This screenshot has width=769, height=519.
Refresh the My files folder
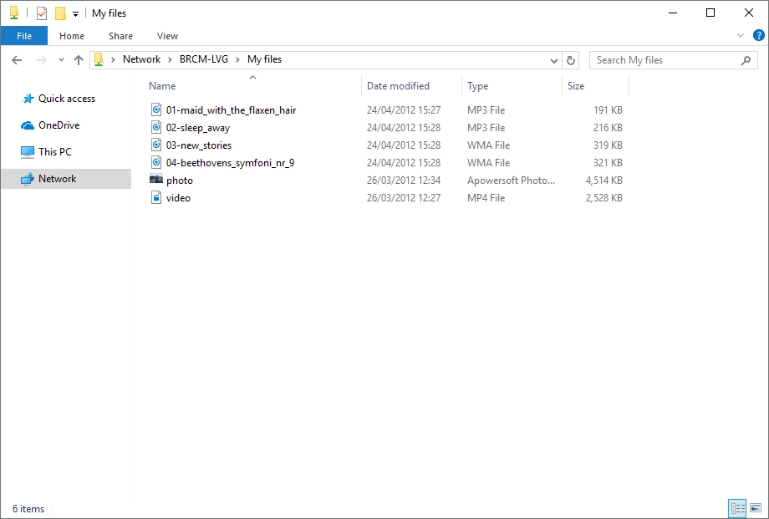(570, 60)
